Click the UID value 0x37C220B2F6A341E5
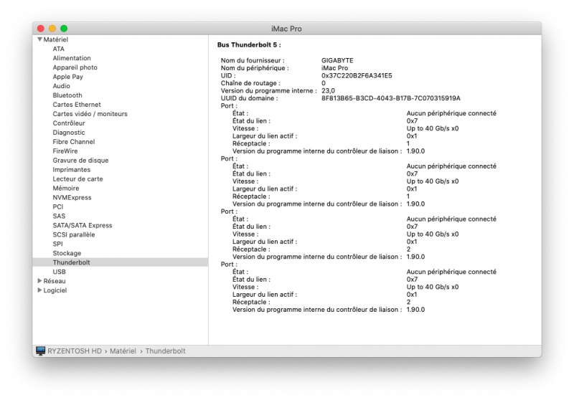The image size is (574, 400). tap(357, 76)
